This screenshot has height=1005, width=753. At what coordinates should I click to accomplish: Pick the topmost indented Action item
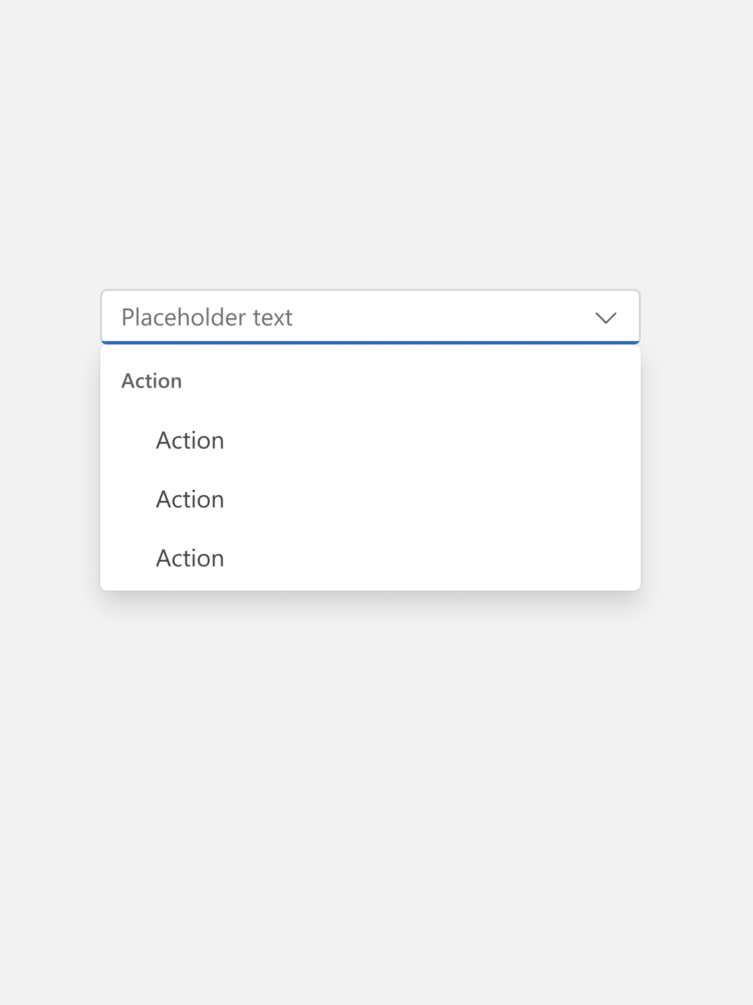[x=190, y=441]
